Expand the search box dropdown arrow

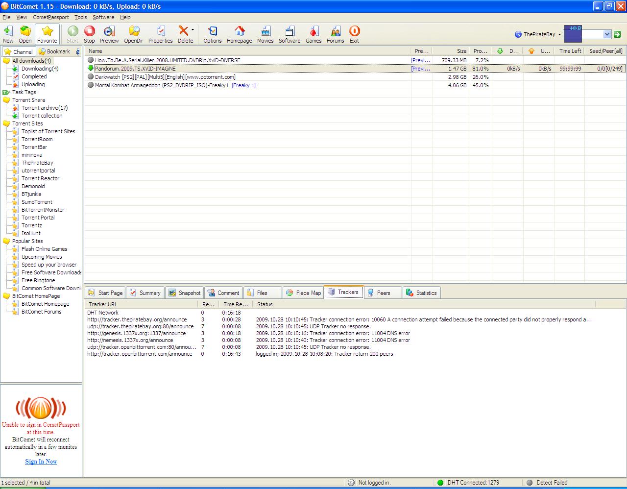[x=607, y=34]
